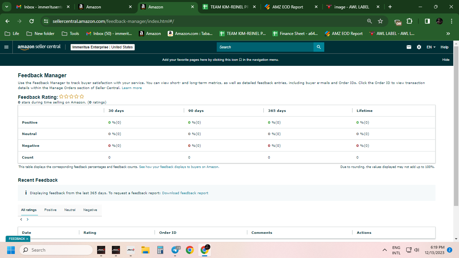Open the AWL LABEL bookmark
Screen dimensions: 459x258
[x=392, y=34]
